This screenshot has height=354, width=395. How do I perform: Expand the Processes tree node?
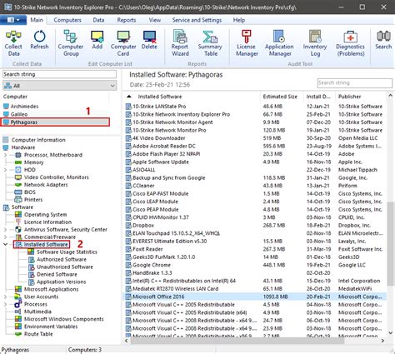click(x=5, y=304)
